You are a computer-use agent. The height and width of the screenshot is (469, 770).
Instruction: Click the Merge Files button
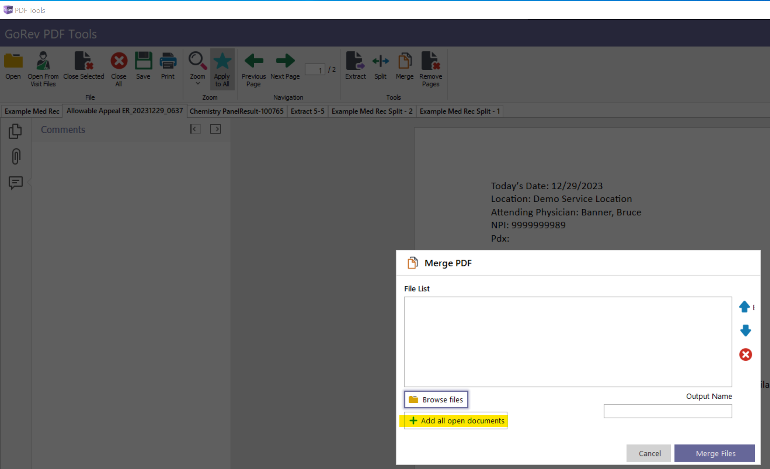coord(715,453)
